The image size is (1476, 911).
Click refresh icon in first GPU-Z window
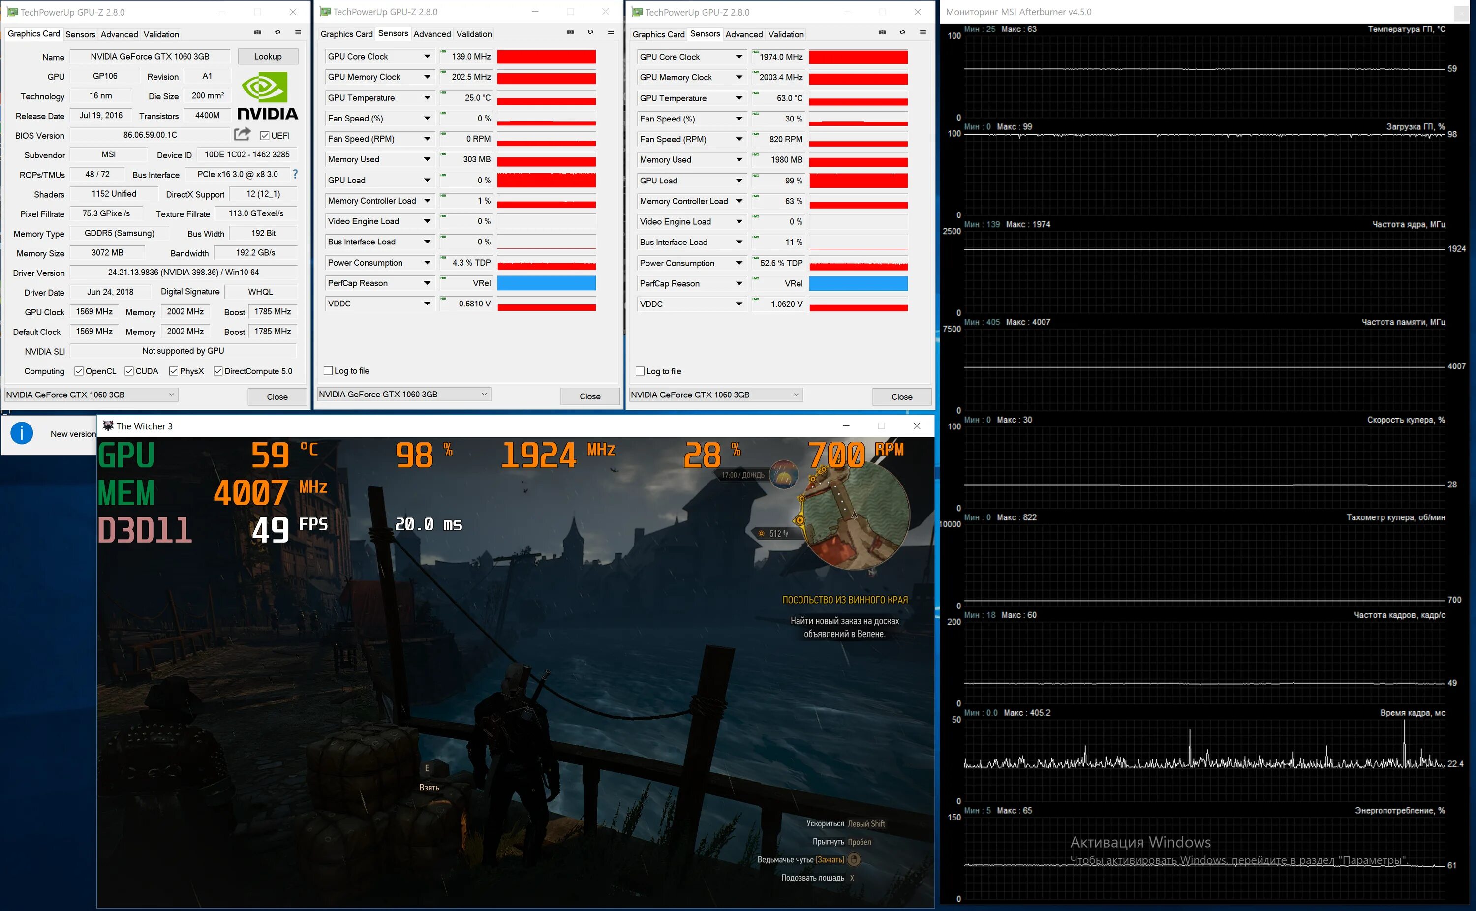[277, 32]
